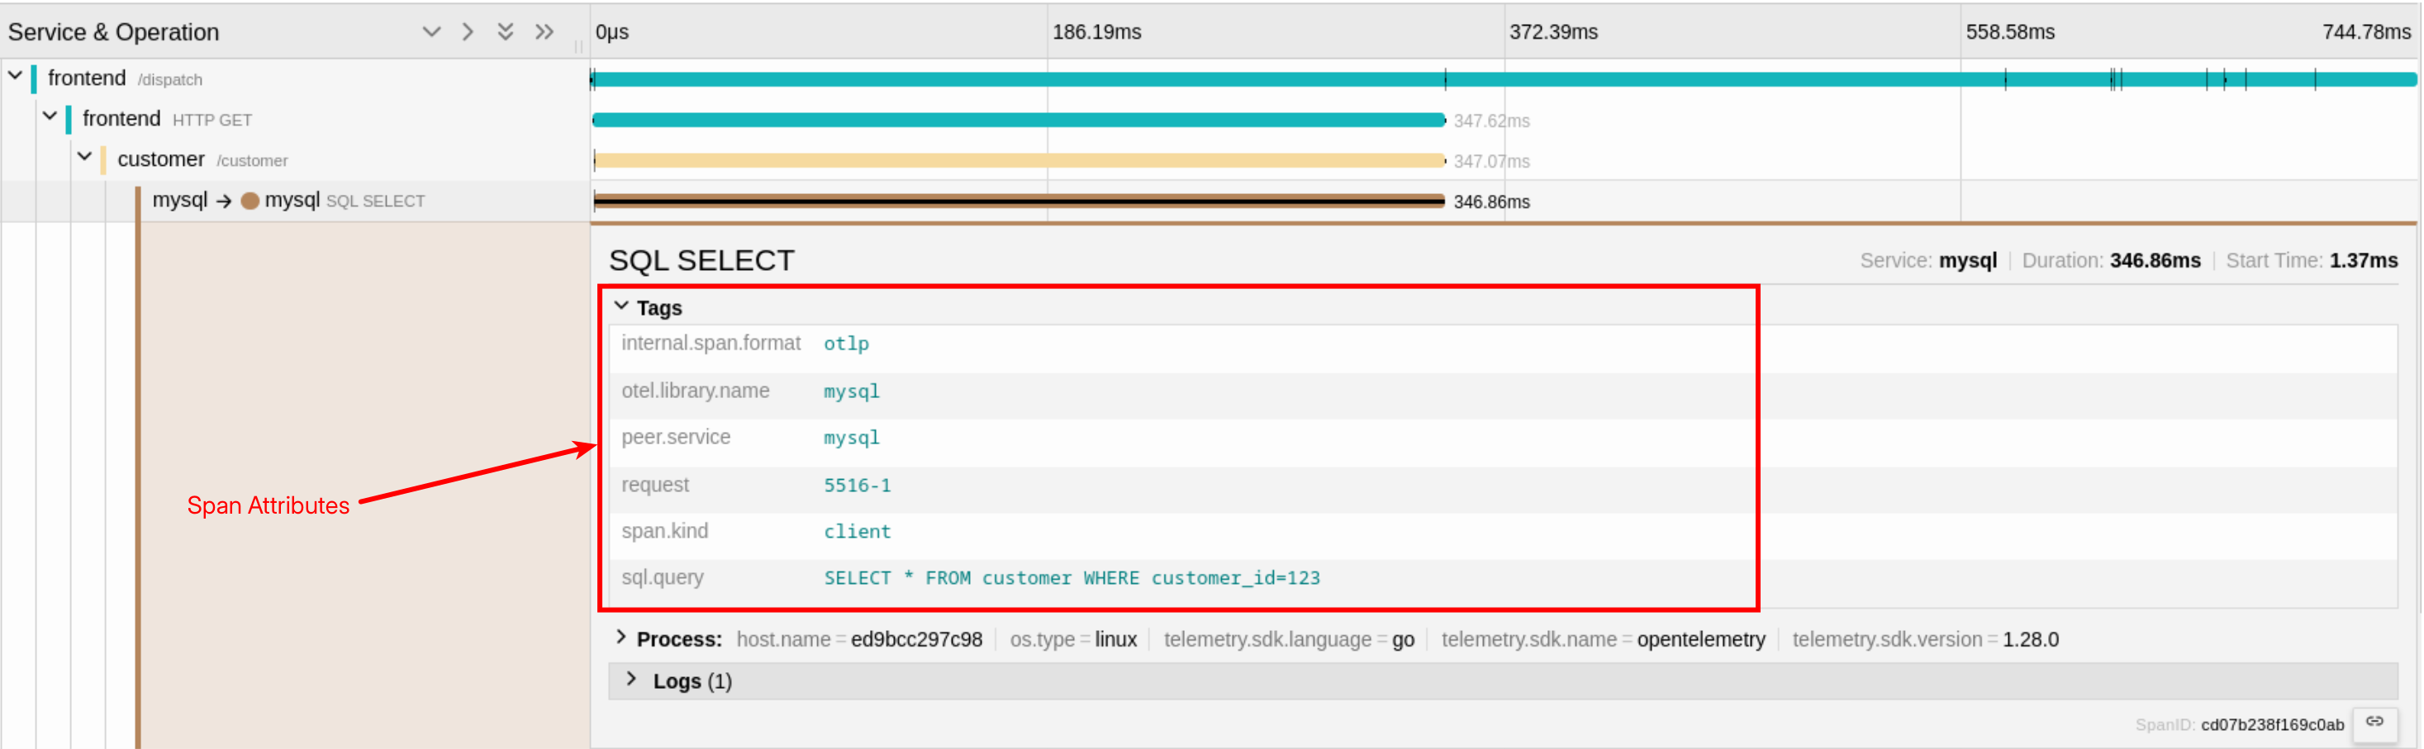
Task: Click the brown mysql service dot
Action: [x=250, y=201]
